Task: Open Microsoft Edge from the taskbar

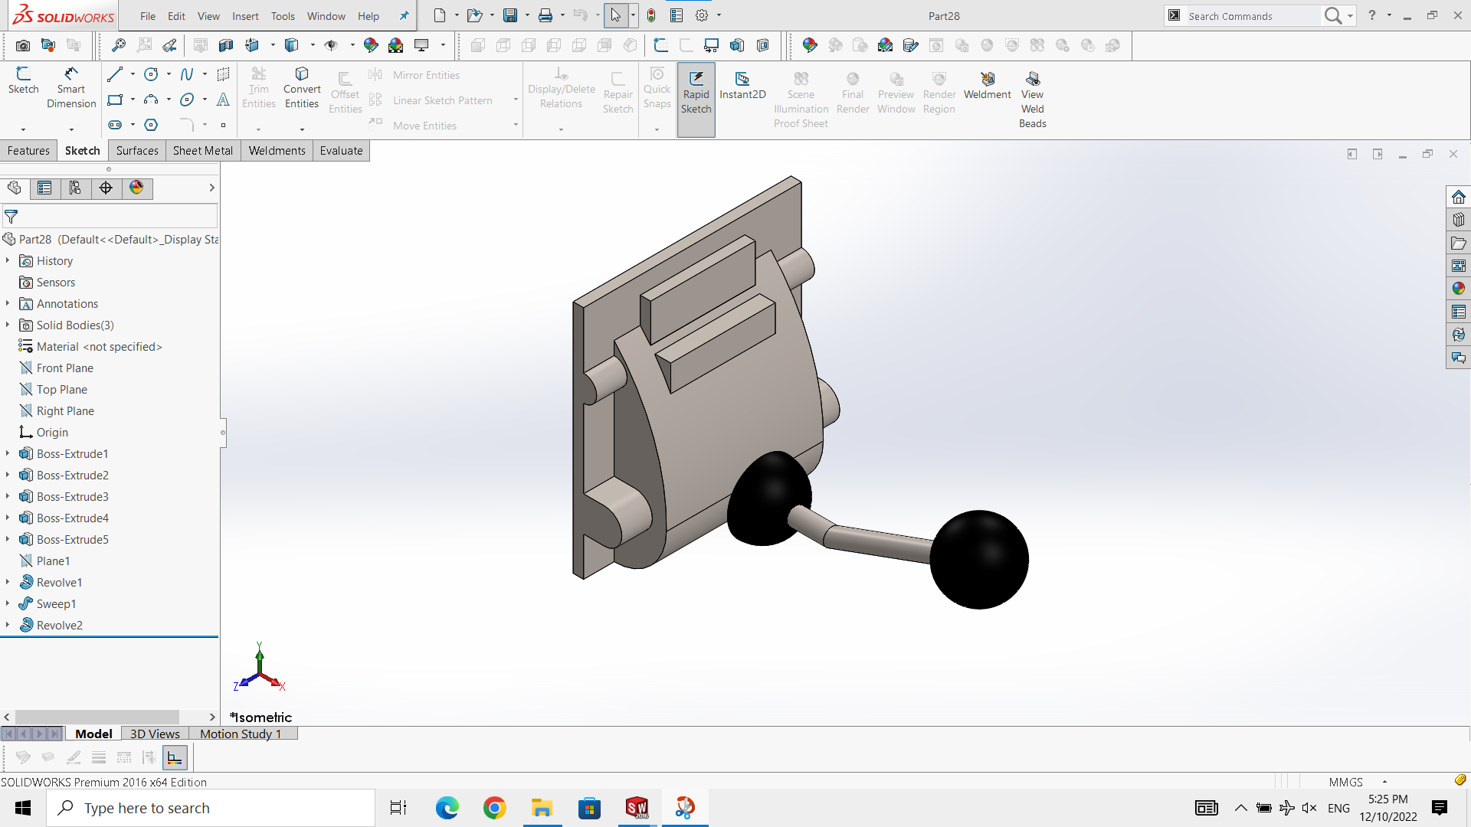Action: coord(447,808)
